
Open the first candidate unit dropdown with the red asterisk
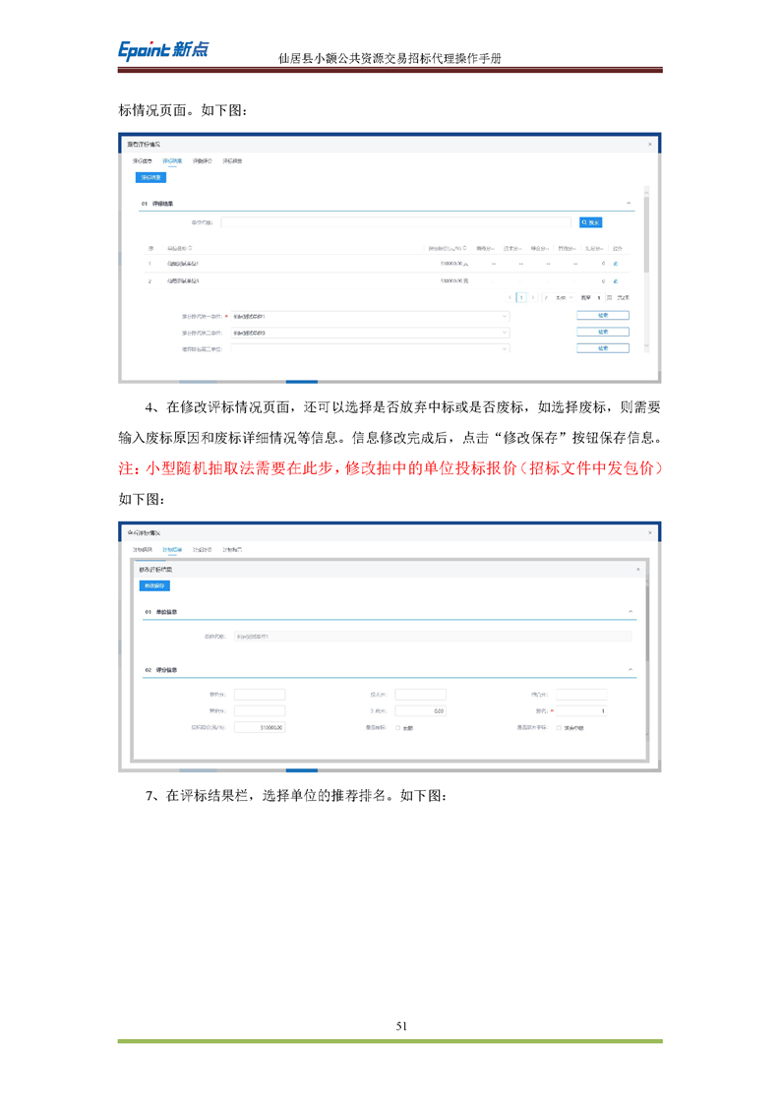tap(370, 316)
